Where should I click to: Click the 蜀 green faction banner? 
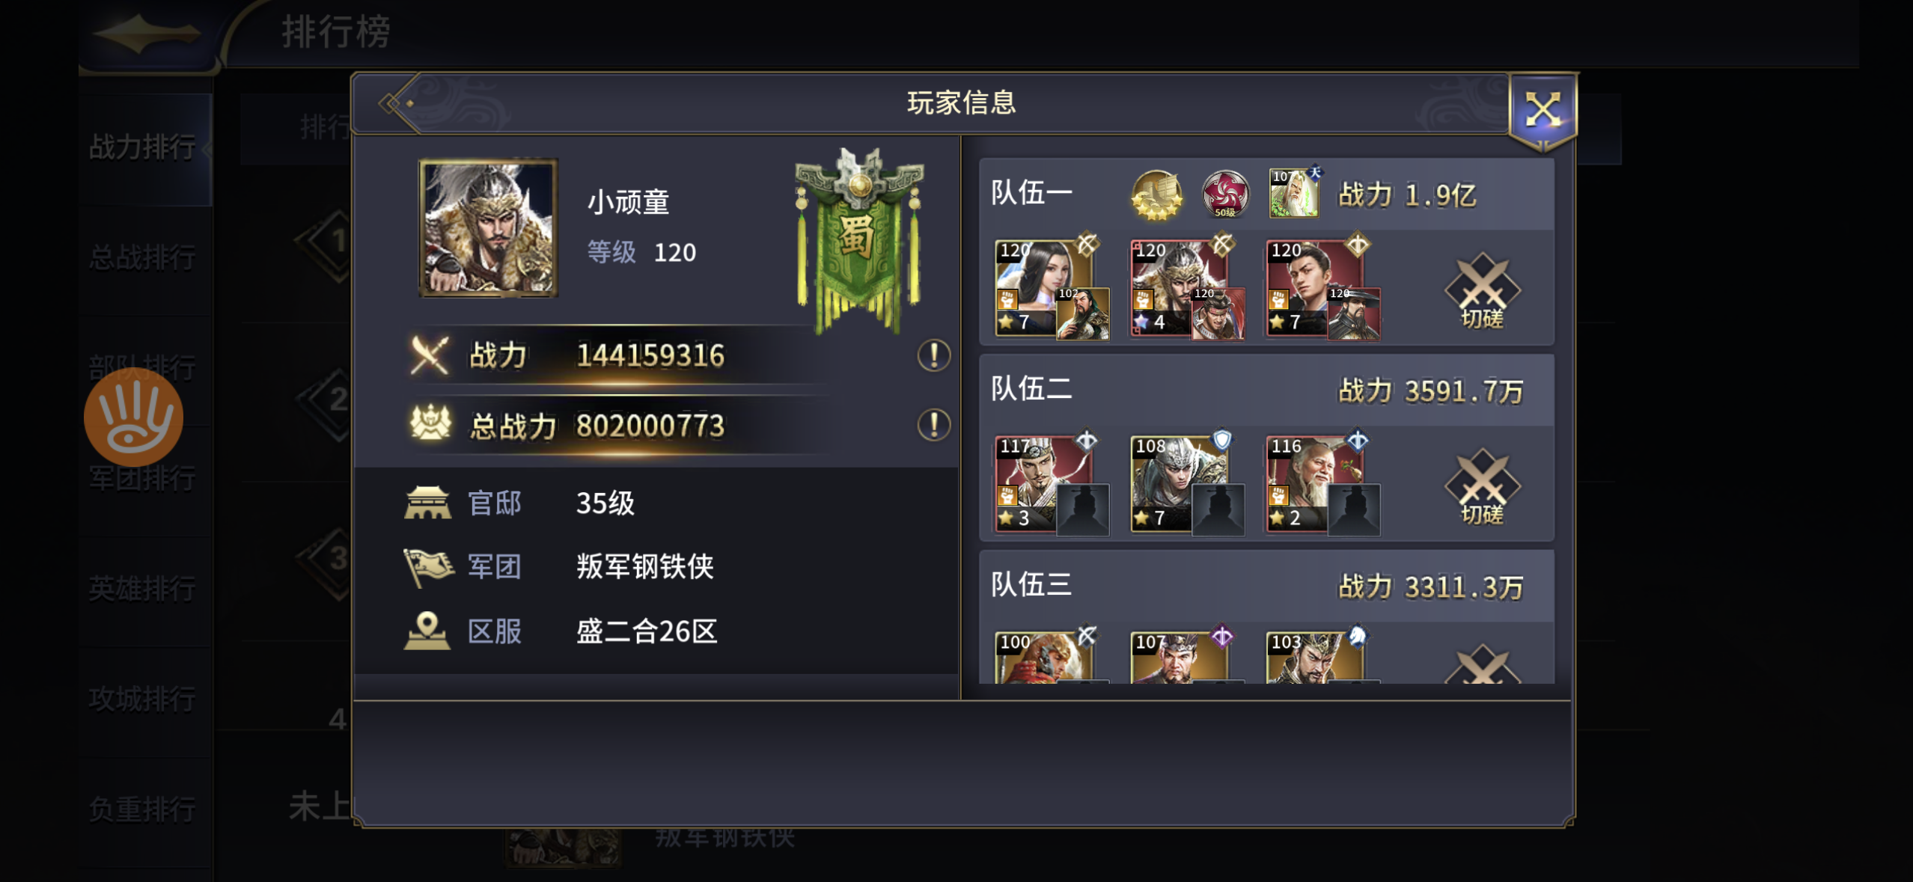[x=858, y=239]
